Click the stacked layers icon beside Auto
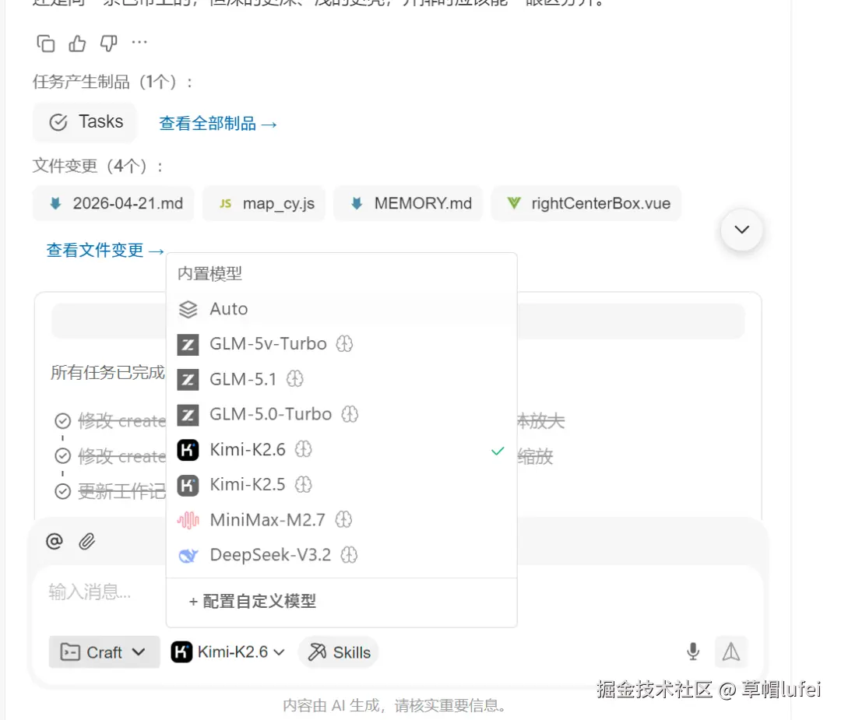Image resolution: width=841 pixels, height=720 pixels. coord(188,309)
